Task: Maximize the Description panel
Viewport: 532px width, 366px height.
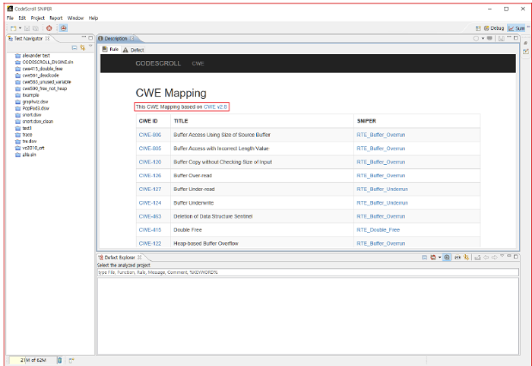Action: 516,38
